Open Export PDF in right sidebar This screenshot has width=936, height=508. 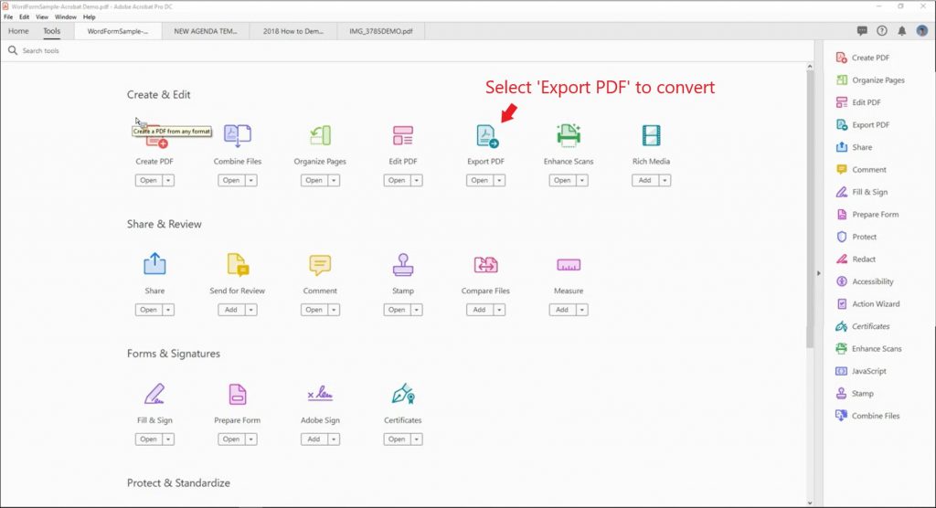[863, 125]
